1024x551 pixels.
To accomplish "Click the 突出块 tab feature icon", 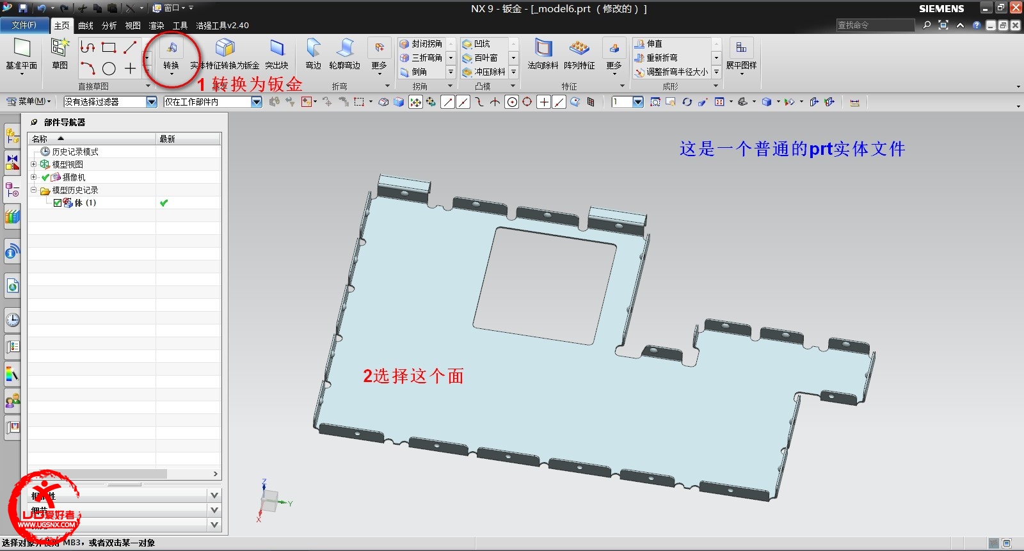I will point(276,48).
